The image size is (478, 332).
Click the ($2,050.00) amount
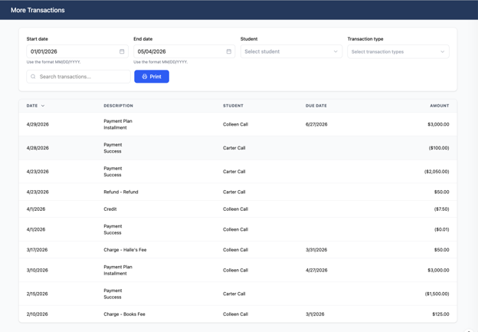437,172
